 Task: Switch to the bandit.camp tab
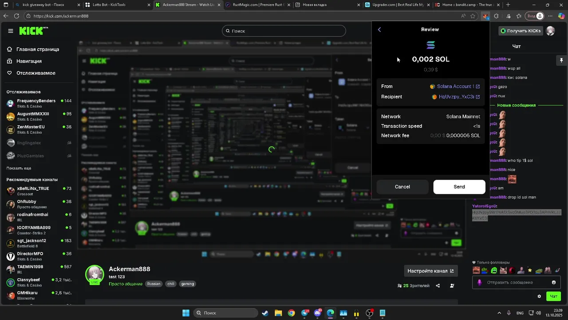click(x=468, y=5)
